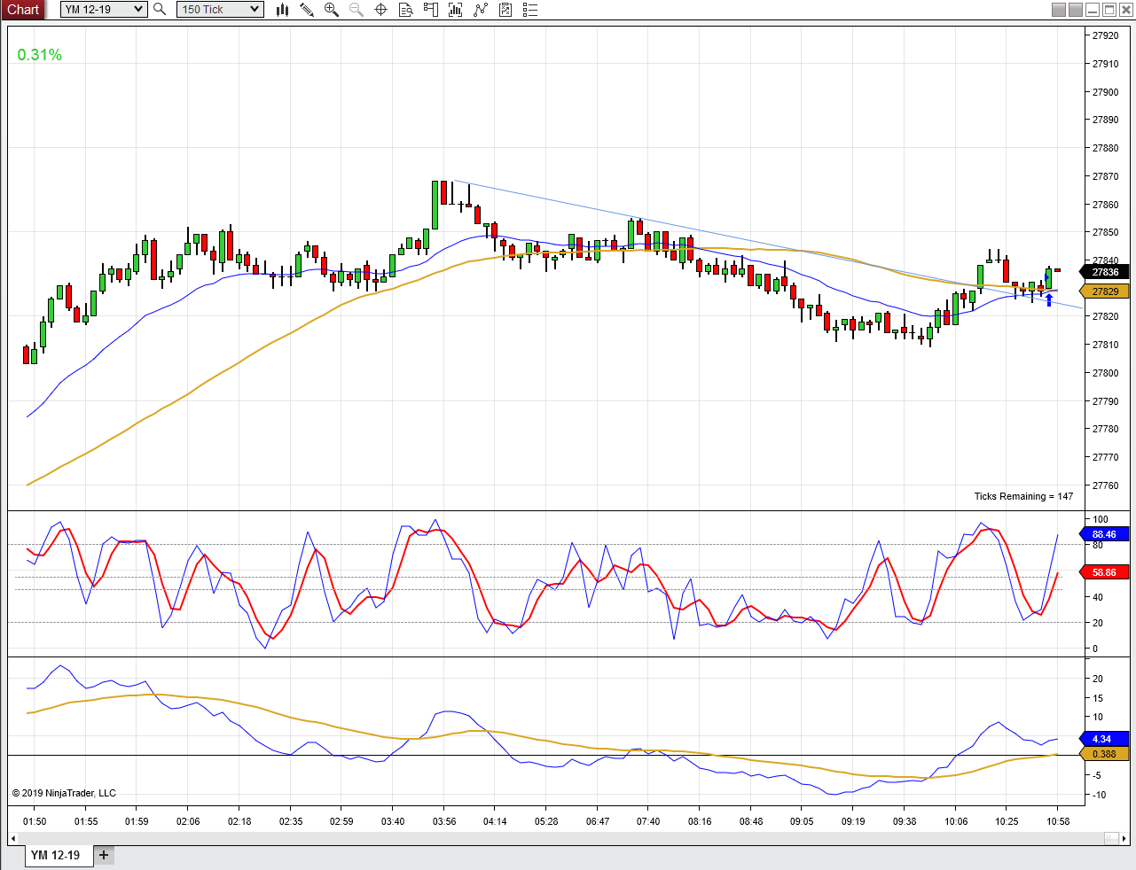Click the greyed zoom out magnifier
This screenshot has width=1136, height=870.
(x=356, y=10)
